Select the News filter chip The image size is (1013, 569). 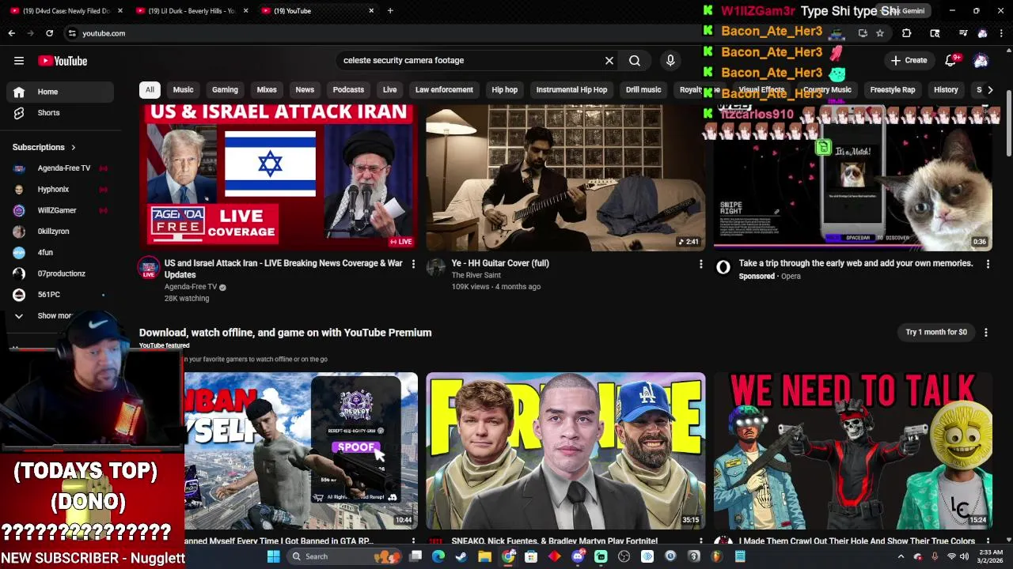click(x=305, y=89)
